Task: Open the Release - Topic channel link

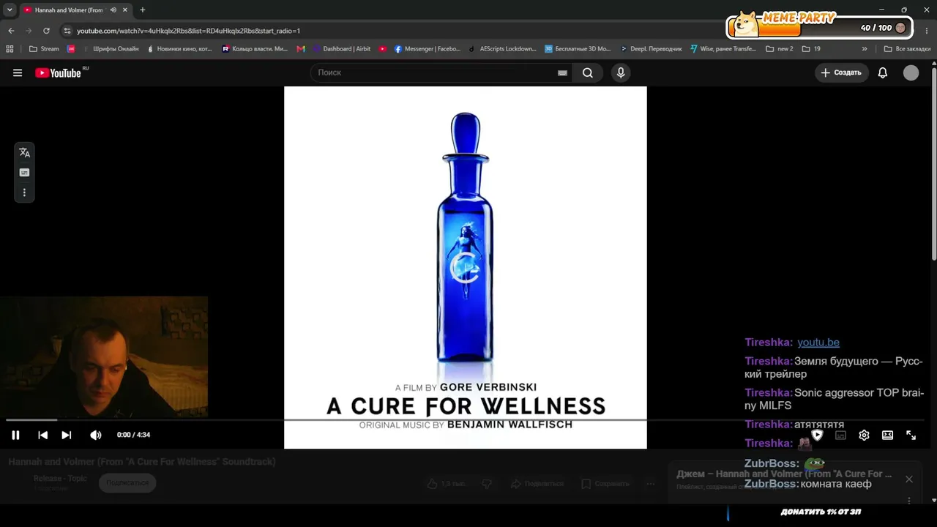Action: point(60,479)
